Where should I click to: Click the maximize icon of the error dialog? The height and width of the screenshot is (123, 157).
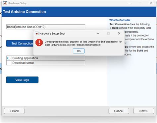108,33
